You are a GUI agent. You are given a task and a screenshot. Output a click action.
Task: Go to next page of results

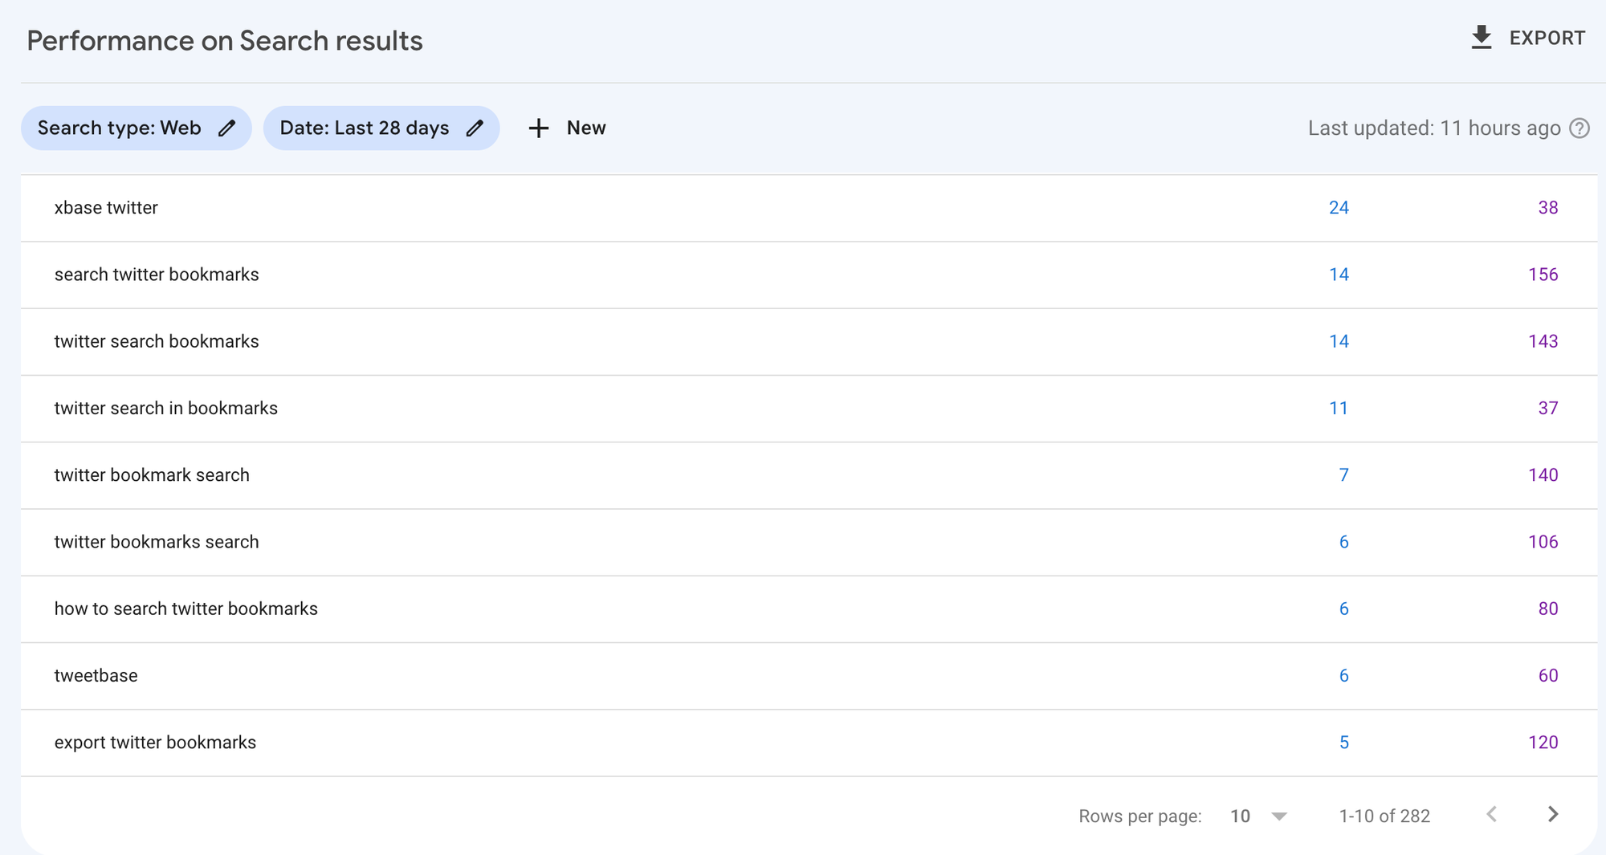(1553, 815)
